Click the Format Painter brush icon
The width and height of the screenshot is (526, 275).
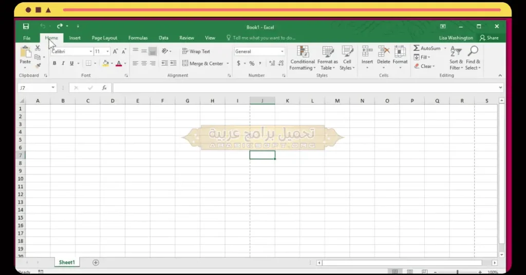(38, 65)
